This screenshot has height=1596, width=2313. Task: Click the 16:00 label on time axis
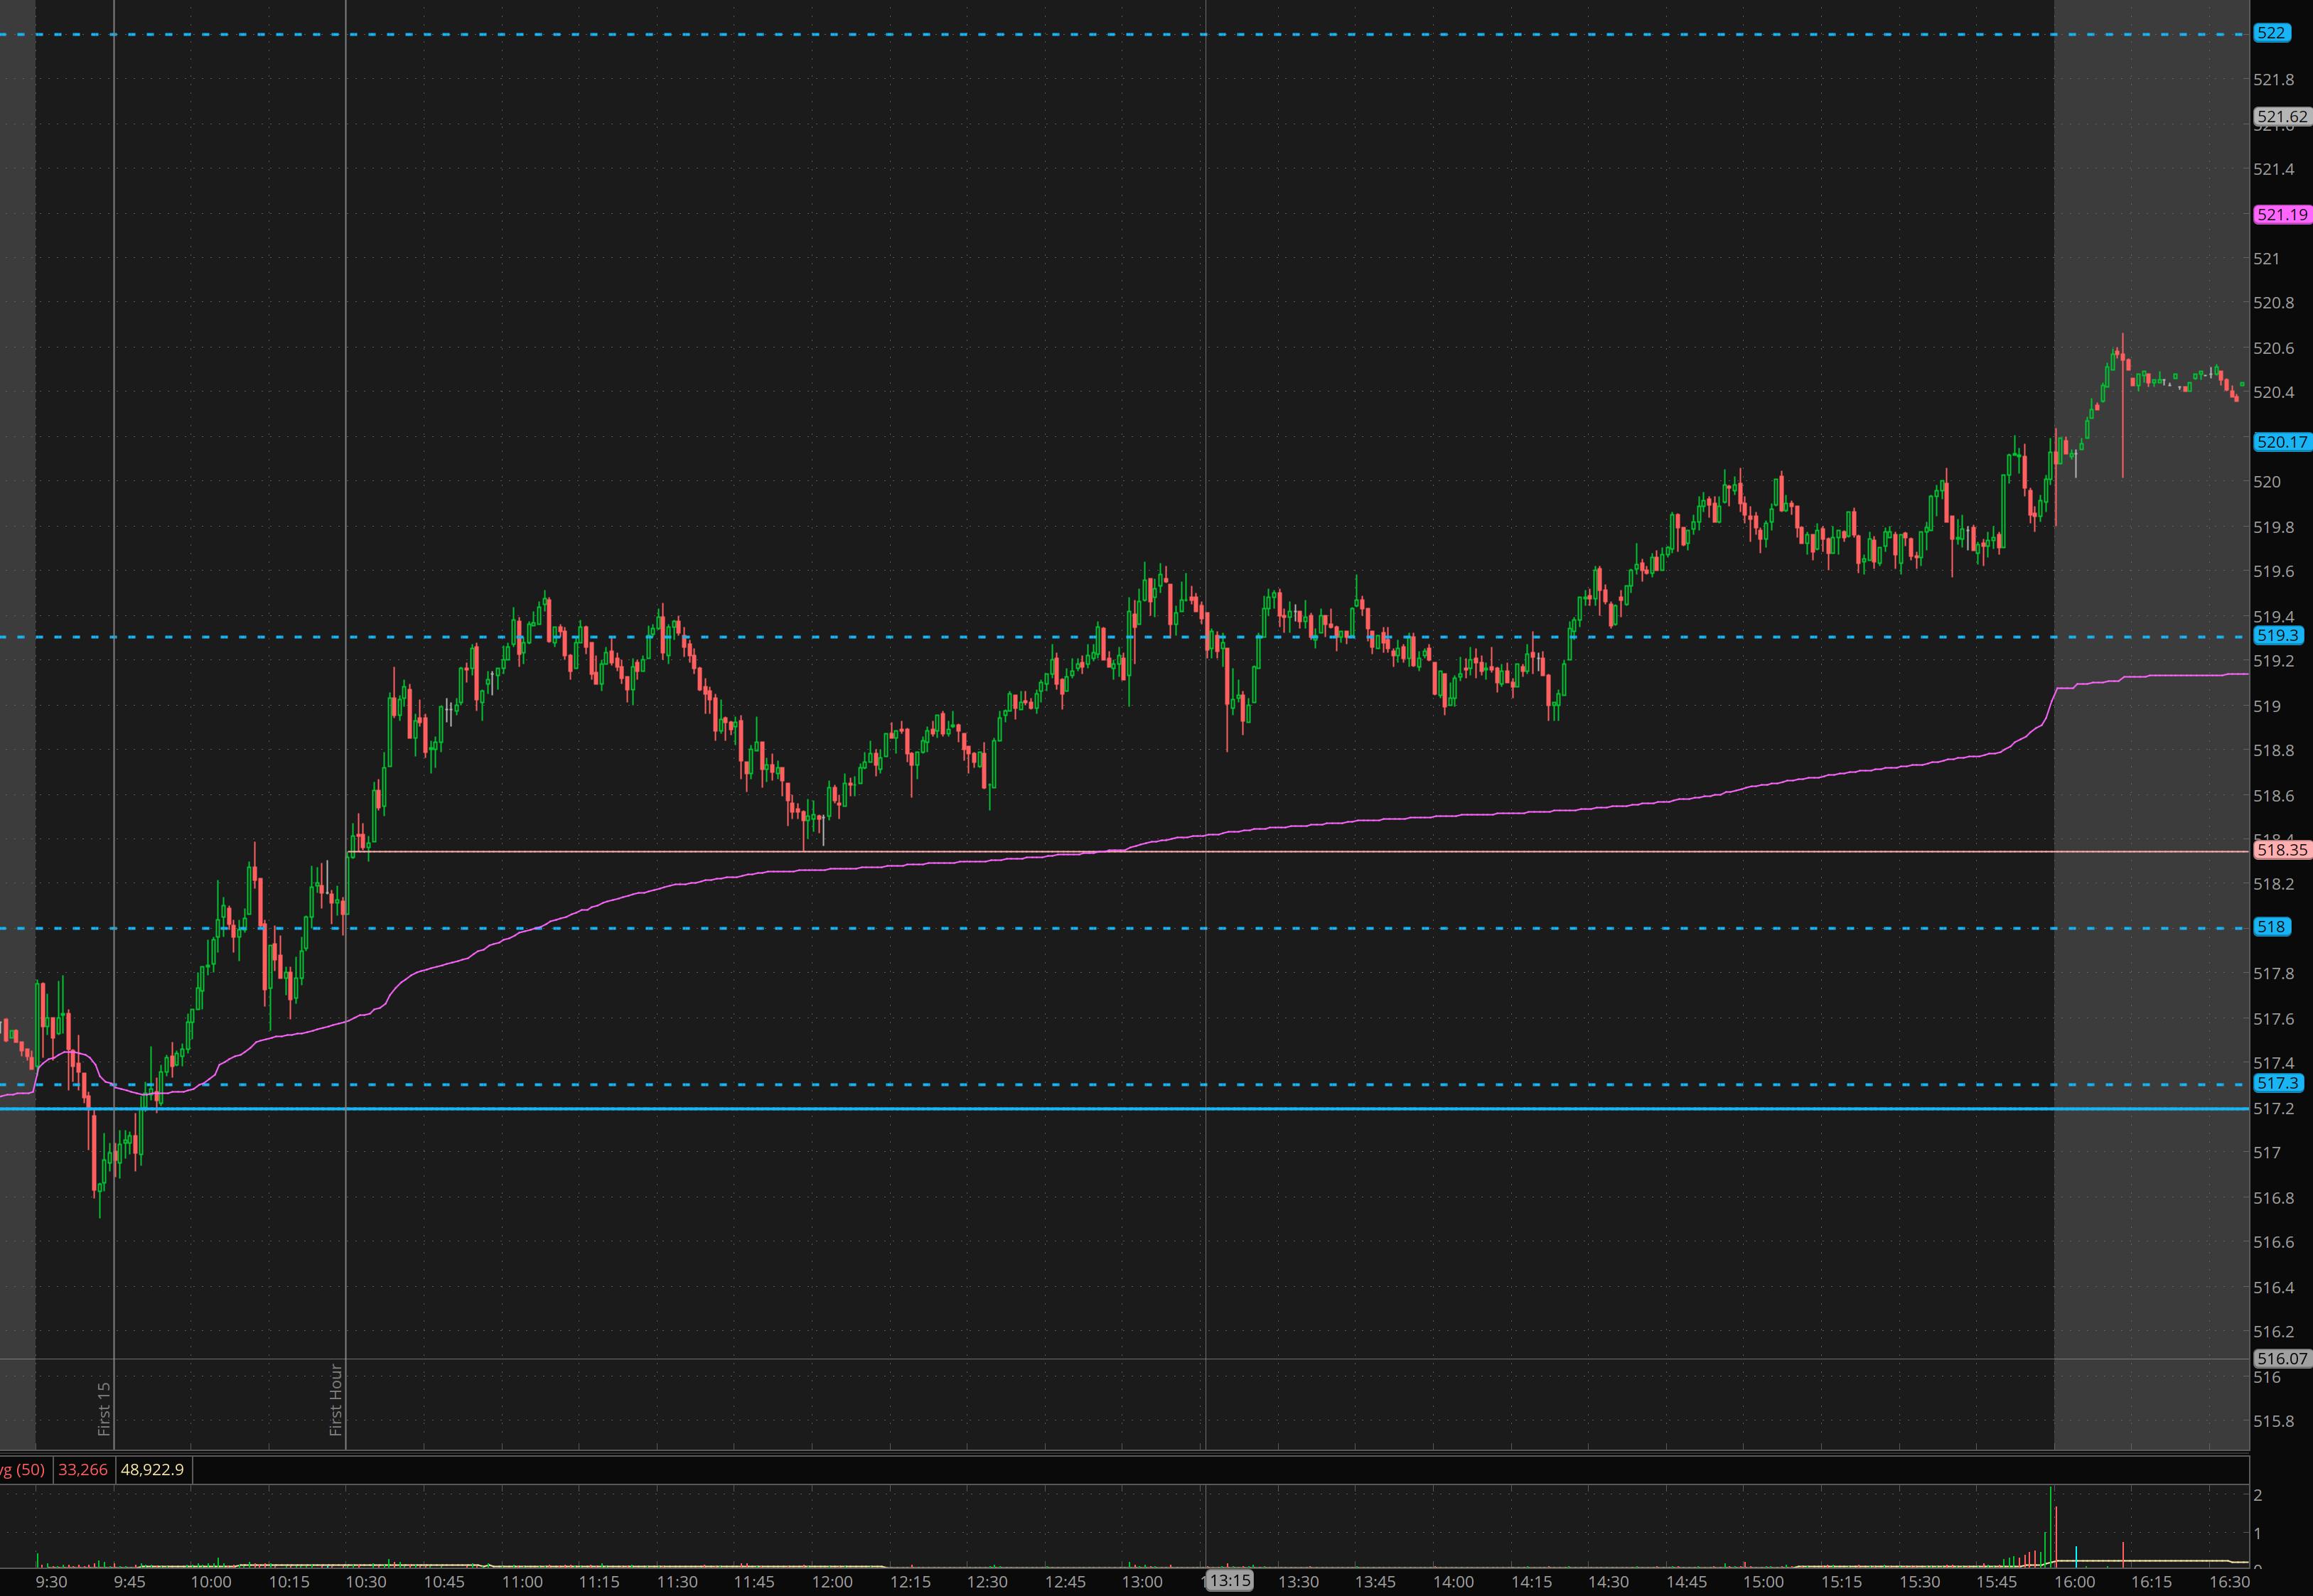click(x=2074, y=1582)
